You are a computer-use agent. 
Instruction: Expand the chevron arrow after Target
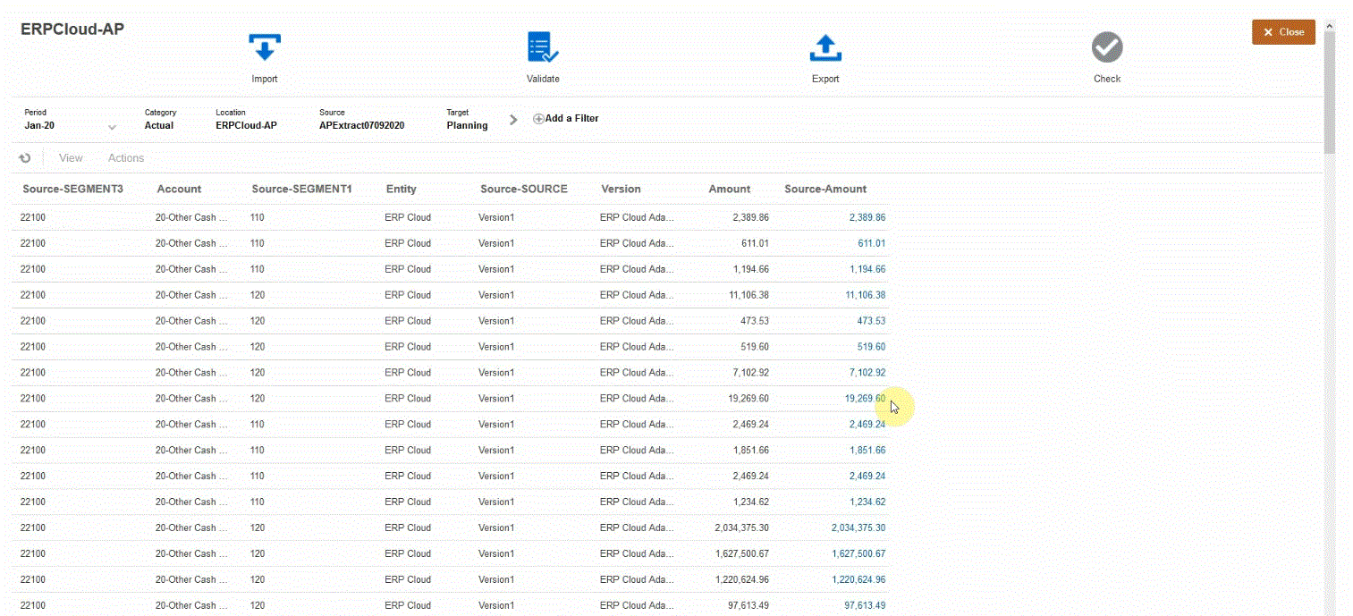[513, 120]
